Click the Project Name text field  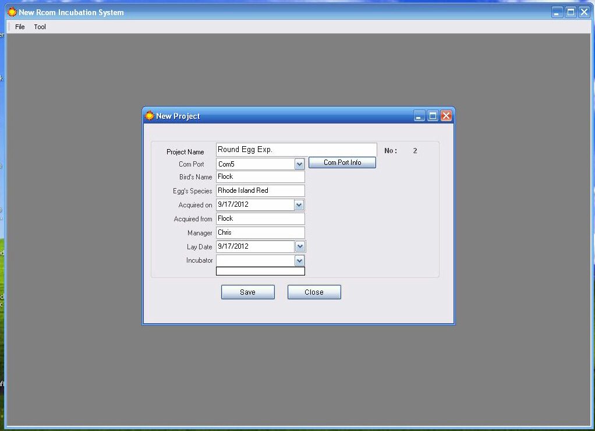pos(296,150)
